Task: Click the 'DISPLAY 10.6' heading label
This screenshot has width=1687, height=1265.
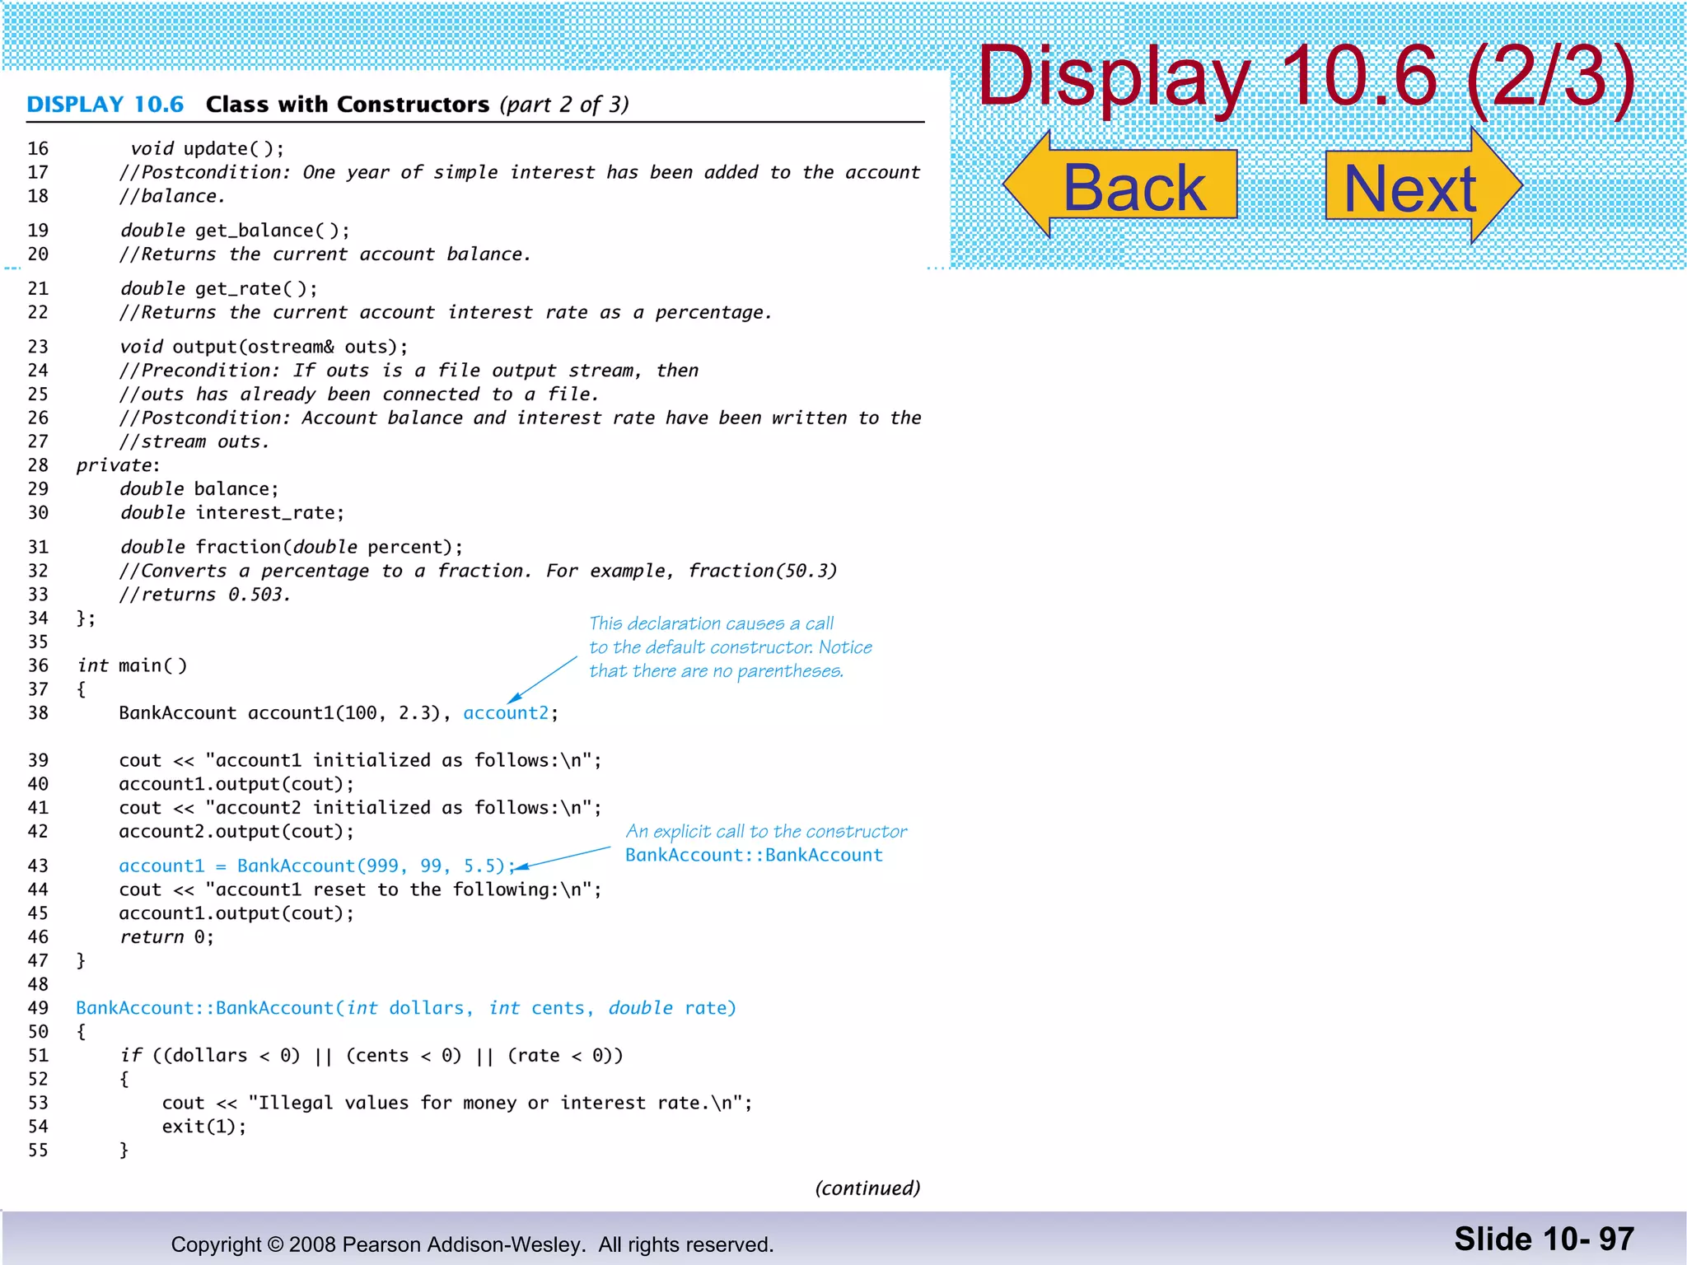Action: [x=105, y=105]
